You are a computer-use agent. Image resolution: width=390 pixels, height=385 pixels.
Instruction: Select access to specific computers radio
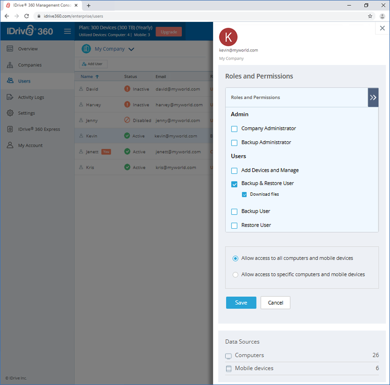[x=235, y=275]
